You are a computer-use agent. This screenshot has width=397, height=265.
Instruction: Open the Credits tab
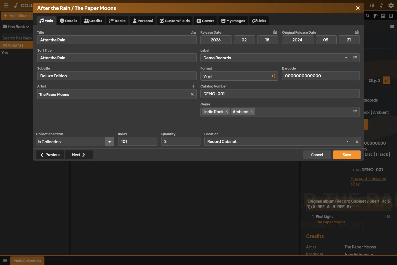coord(93,21)
